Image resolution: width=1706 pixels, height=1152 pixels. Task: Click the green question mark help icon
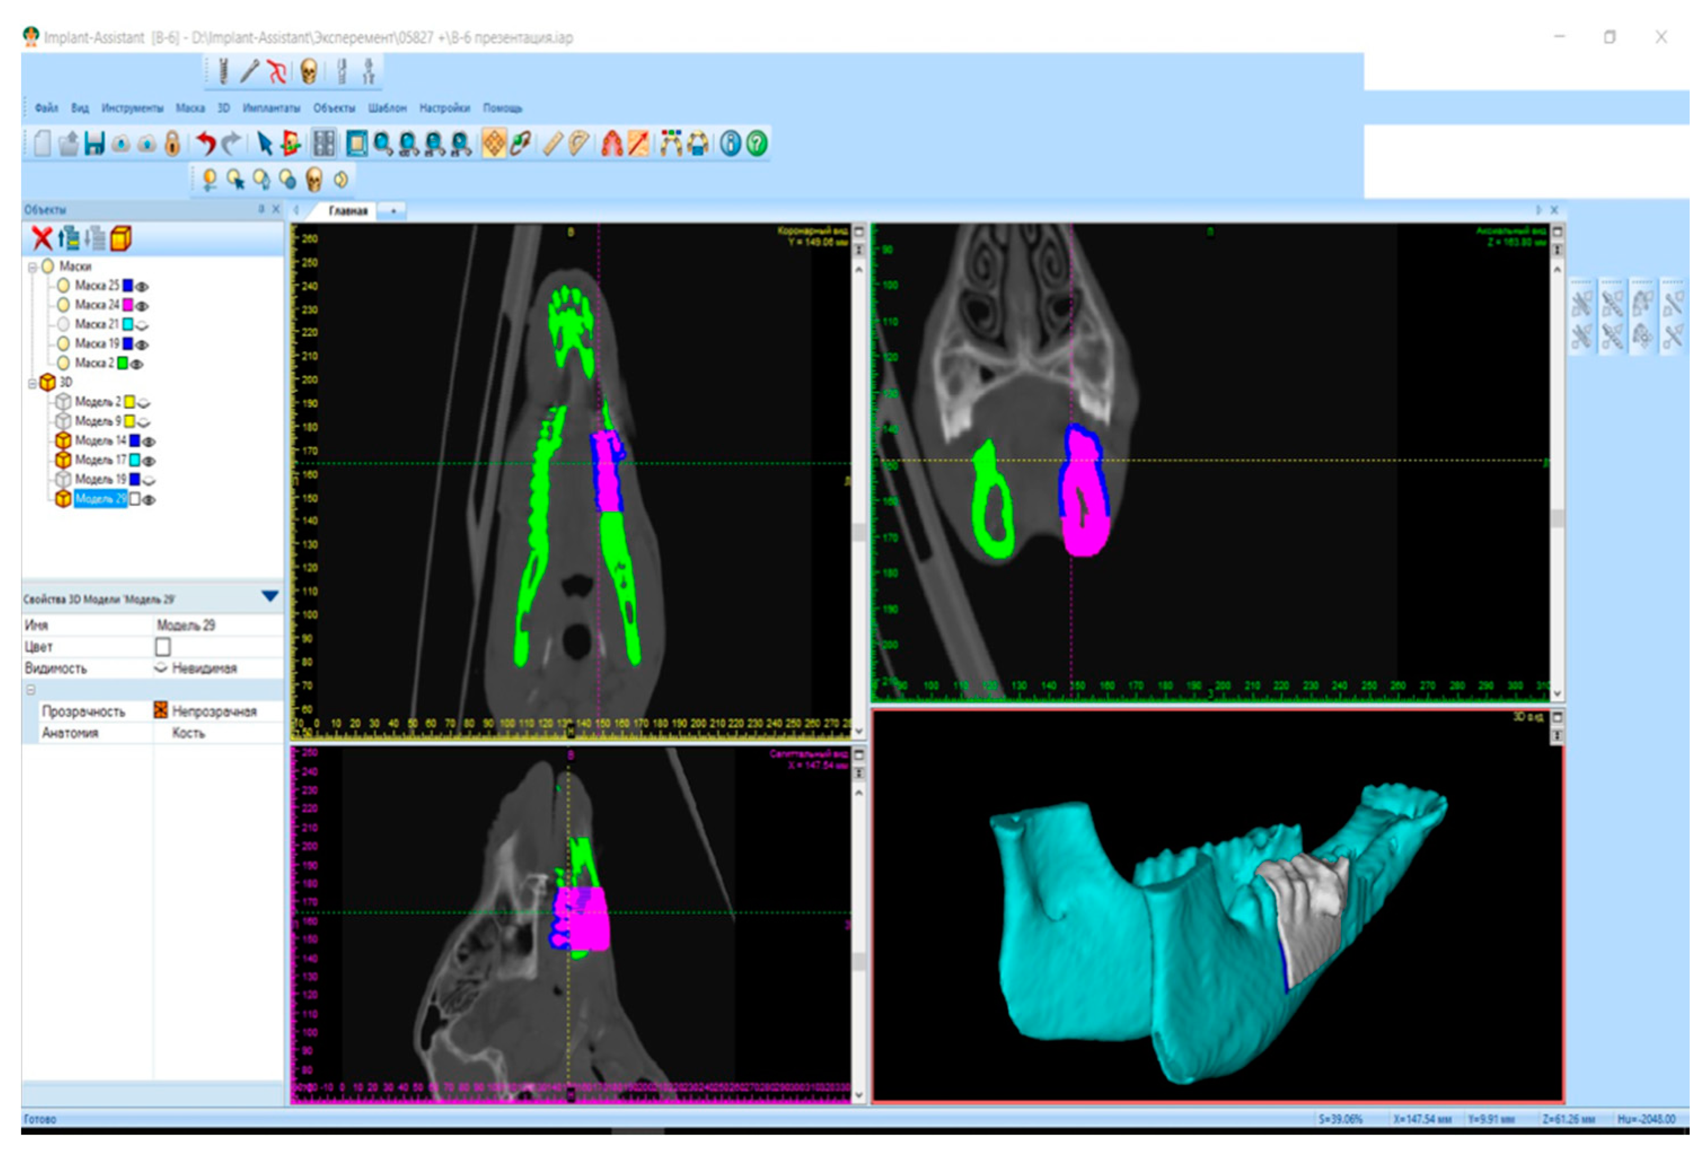pyautogui.click(x=757, y=144)
